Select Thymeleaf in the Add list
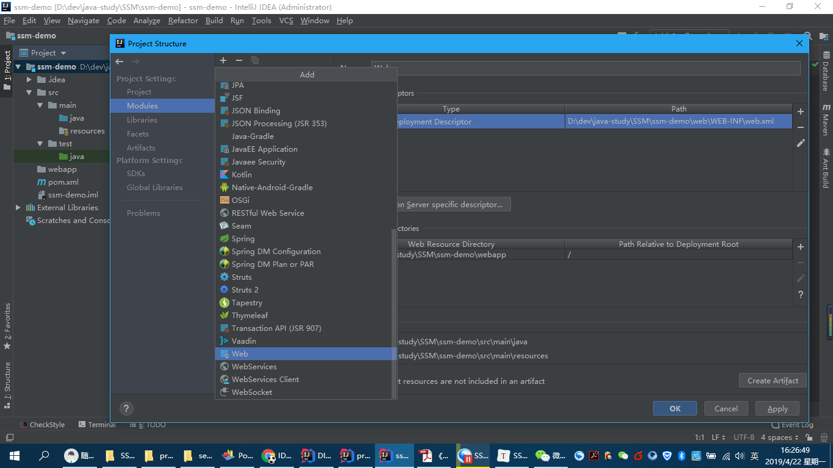This screenshot has height=468, width=833. [x=306, y=315]
